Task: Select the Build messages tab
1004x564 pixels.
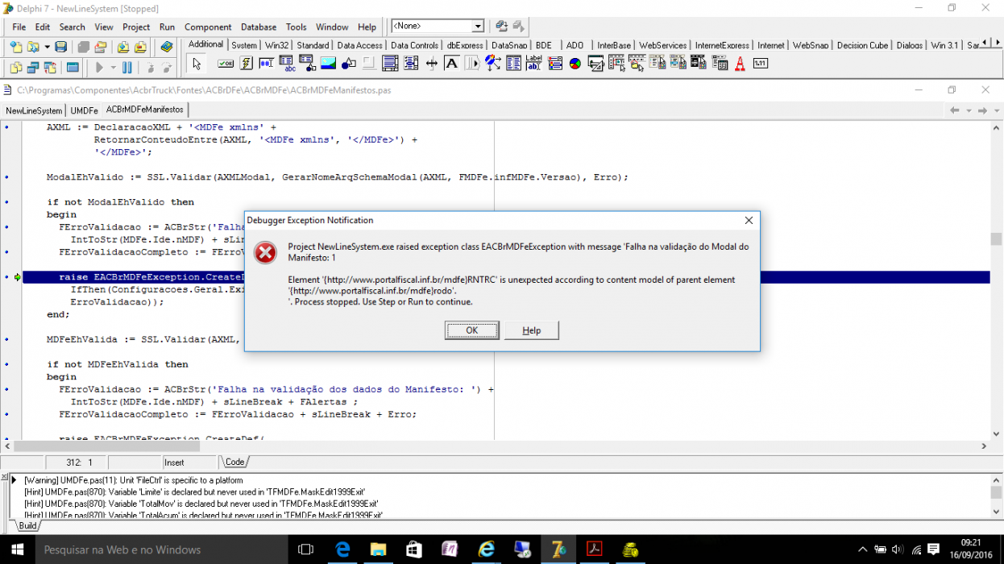Action: tap(28, 525)
